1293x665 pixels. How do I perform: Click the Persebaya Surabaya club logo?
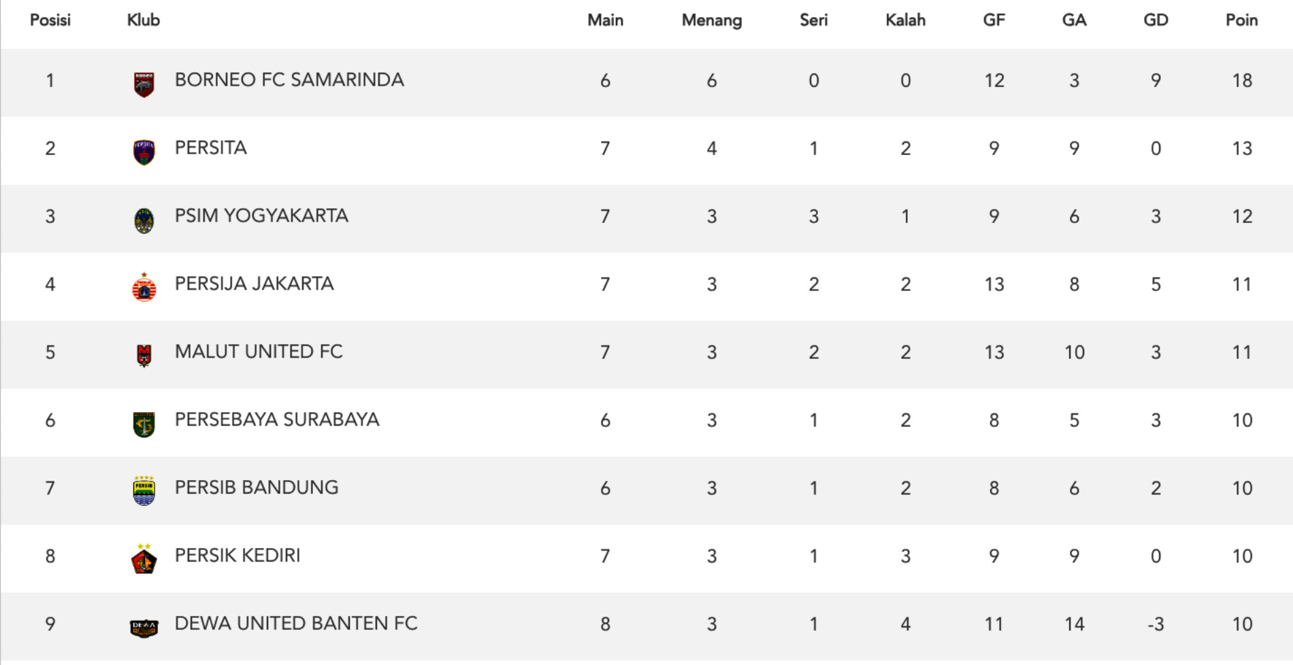[144, 424]
